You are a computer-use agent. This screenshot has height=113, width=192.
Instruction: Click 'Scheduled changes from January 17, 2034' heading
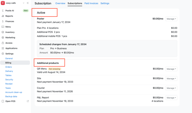[x=63, y=44]
